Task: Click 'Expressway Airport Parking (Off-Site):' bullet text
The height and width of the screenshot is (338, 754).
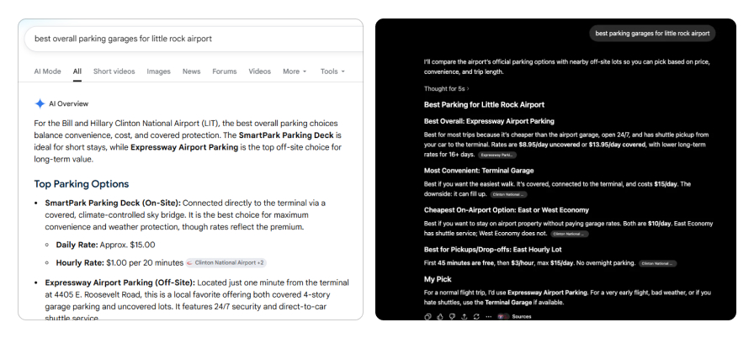Action: 119,283
